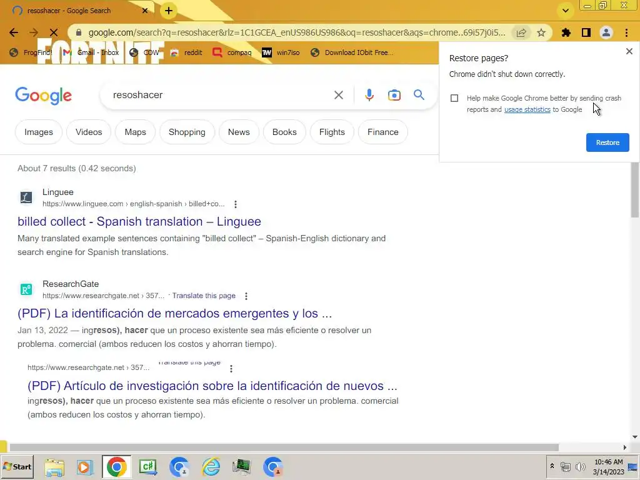This screenshot has height=480, width=640.
Task: Bookmark this page with the star icon
Action: click(541, 32)
